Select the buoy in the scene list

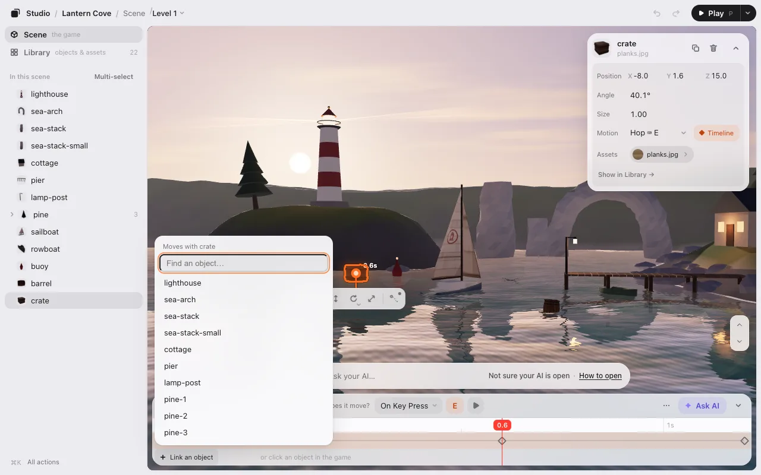(x=74, y=266)
